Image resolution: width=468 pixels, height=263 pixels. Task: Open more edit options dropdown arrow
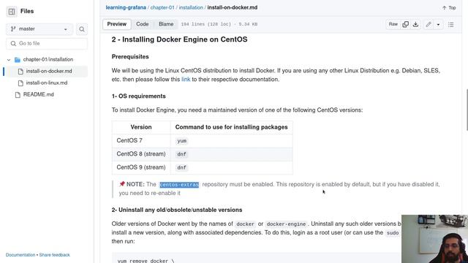point(438,24)
